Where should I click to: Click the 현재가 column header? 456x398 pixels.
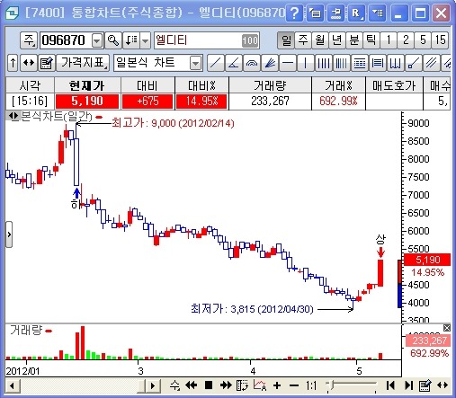pyautogui.click(x=87, y=85)
